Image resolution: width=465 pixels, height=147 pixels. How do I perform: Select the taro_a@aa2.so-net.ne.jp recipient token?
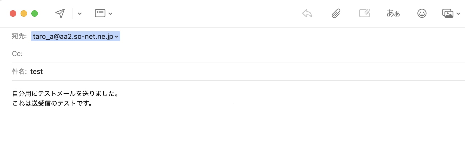tap(73, 36)
